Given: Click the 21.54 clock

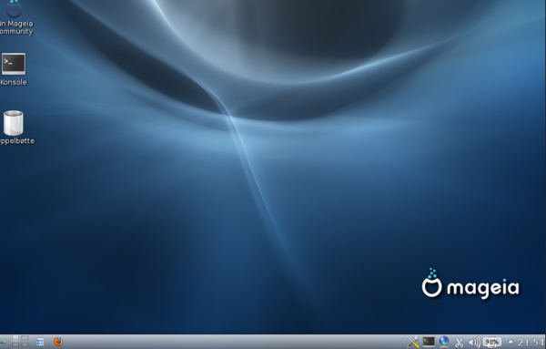Looking at the screenshot, I should pyautogui.click(x=531, y=343).
